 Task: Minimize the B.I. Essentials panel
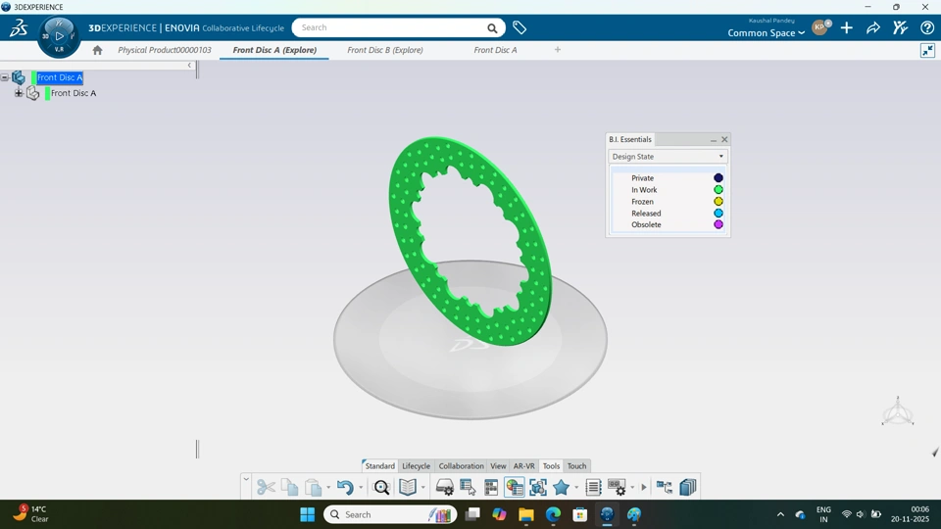pyautogui.click(x=714, y=140)
